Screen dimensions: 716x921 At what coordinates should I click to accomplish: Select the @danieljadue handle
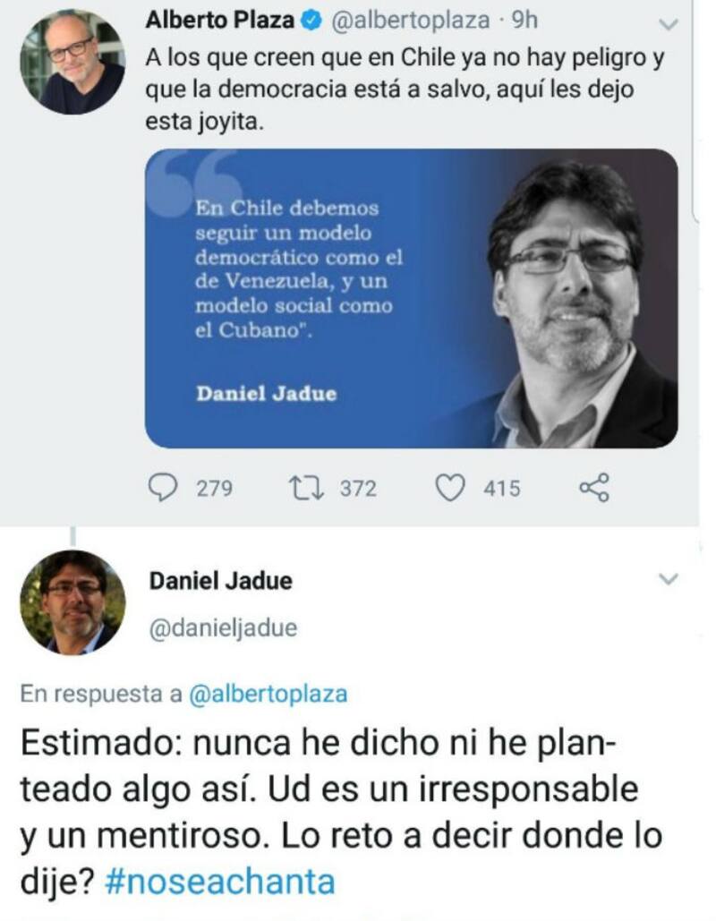(223, 628)
